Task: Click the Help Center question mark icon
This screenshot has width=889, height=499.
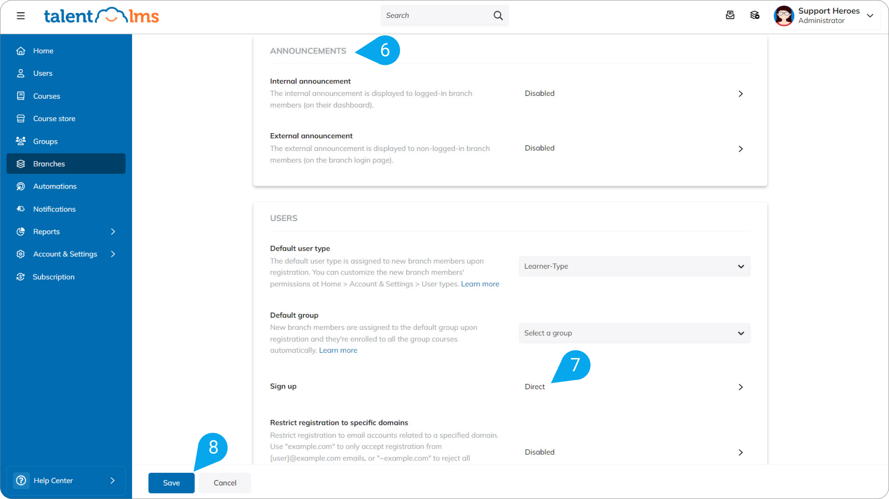Action: [21, 480]
